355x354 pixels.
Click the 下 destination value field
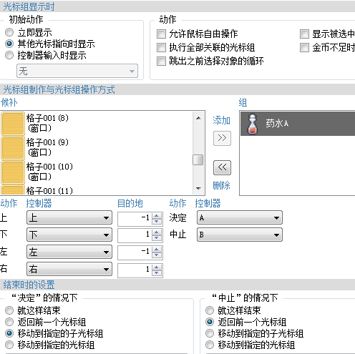[135, 235]
